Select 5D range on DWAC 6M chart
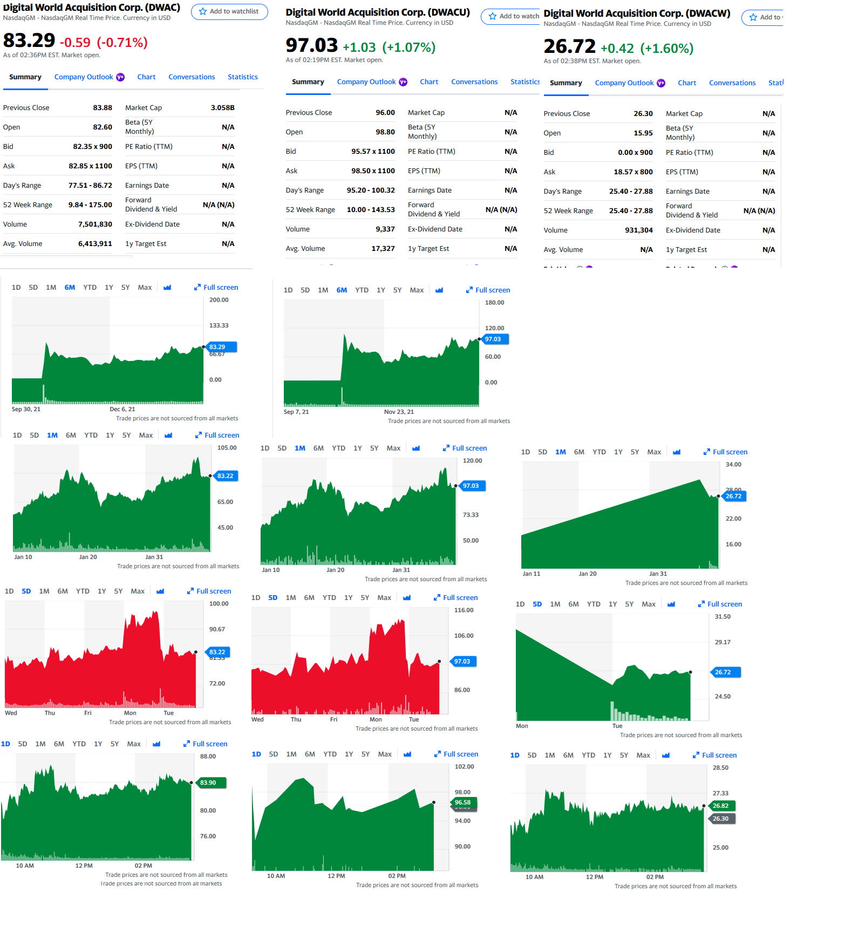845x940 pixels. tap(33, 288)
